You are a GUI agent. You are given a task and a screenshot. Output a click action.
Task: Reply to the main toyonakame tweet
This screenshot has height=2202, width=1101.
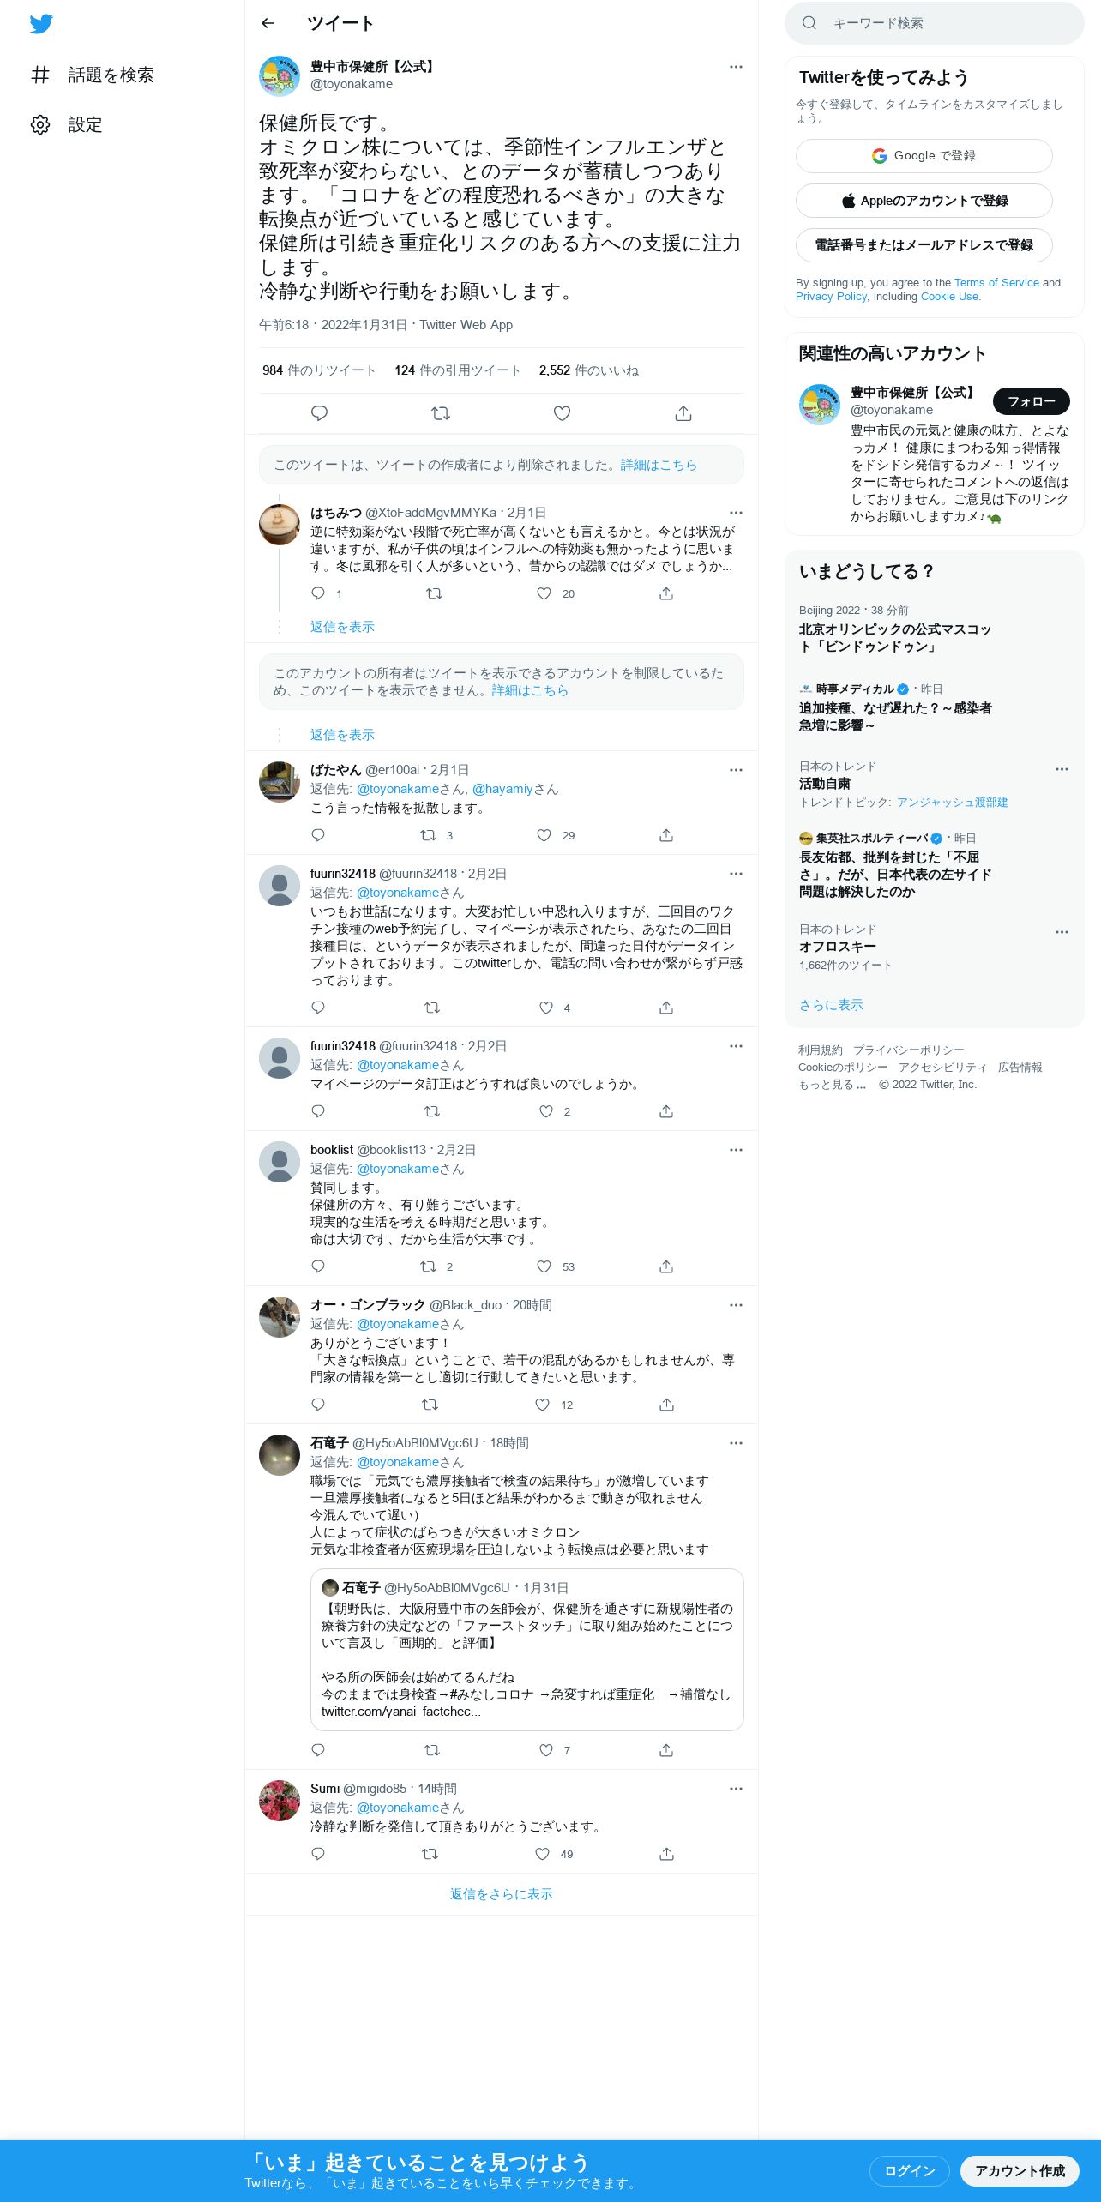pos(319,413)
